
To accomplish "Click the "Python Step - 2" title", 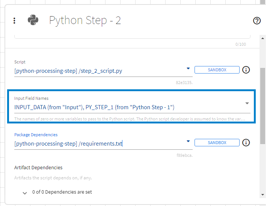I will pyautogui.click(x=85, y=20).
